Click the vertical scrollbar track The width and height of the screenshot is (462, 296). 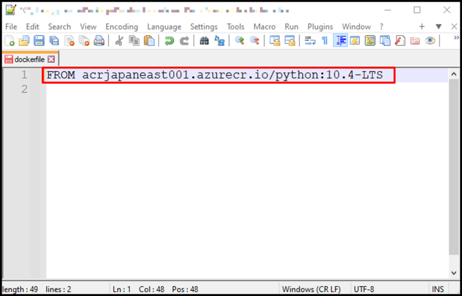(454, 174)
